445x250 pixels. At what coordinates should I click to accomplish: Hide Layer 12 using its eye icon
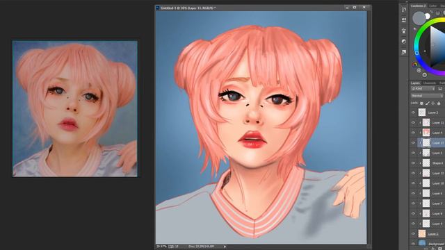point(413,173)
